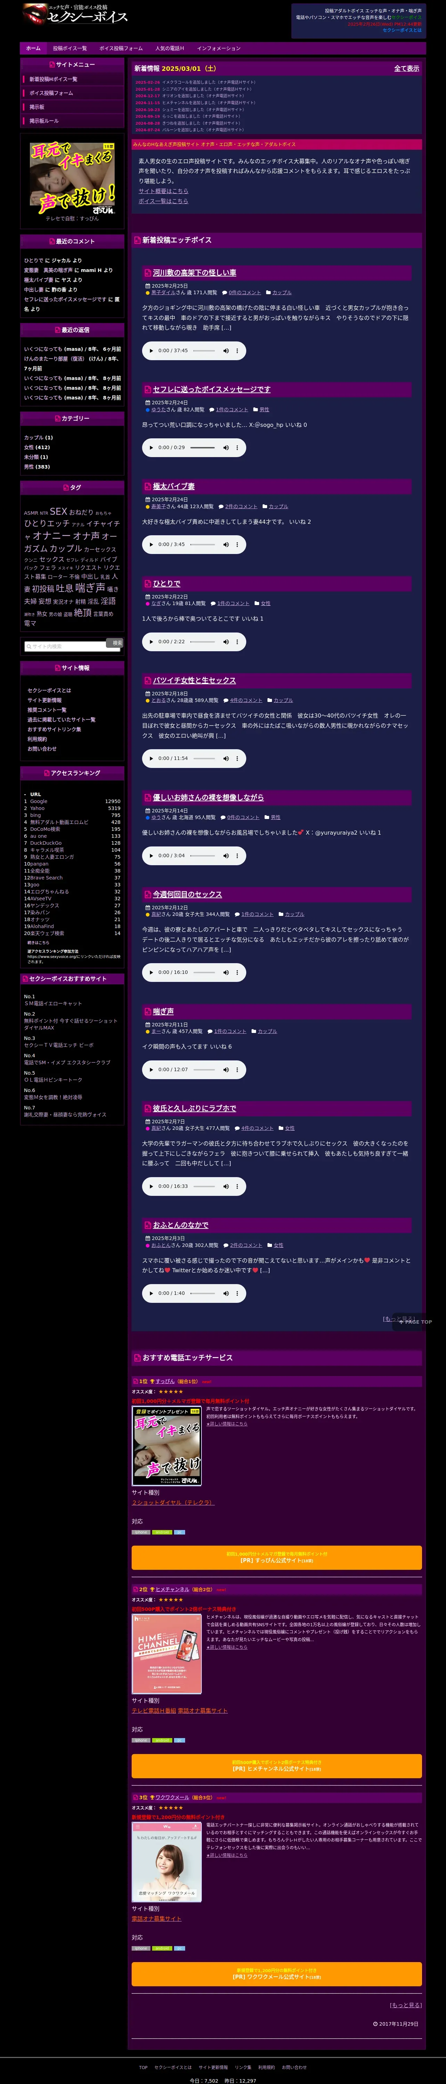Click the sidebar banner advertisement image
Image resolution: width=446 pixels, height=2084 pixels.
coord(72,179)
